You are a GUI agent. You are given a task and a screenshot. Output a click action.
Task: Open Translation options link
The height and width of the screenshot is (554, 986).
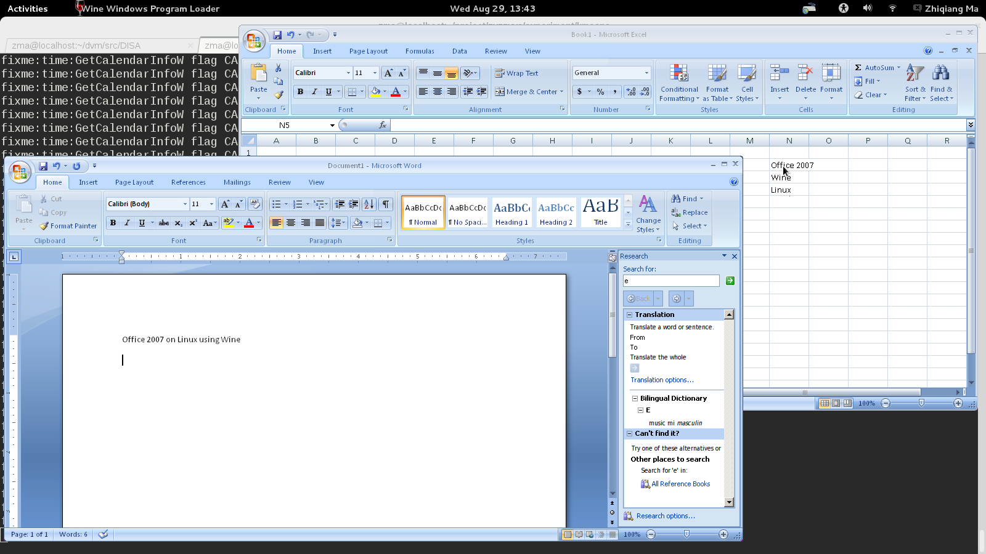(662, 380)
